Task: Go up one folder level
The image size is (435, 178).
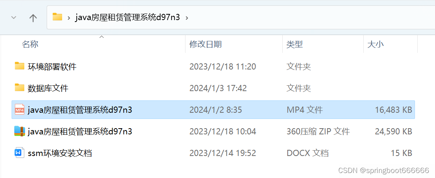Action: click(x=33, y=18)
